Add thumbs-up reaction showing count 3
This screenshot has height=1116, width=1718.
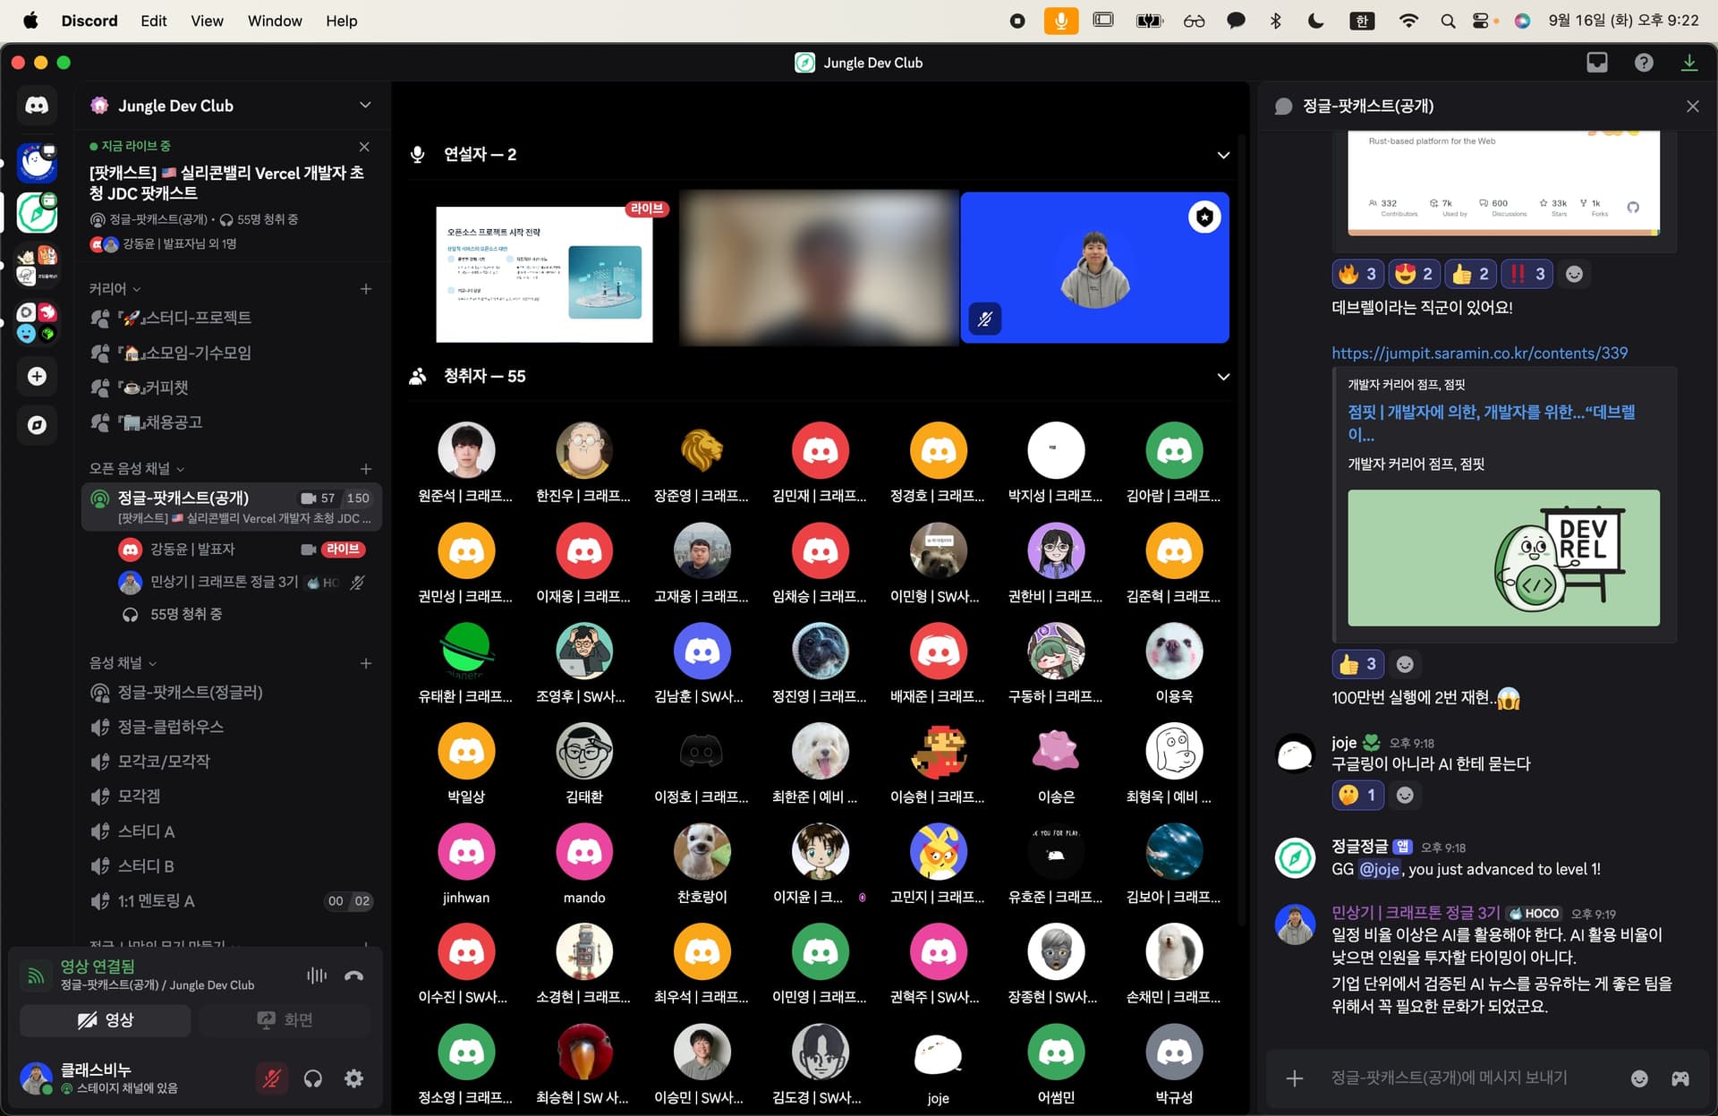coord(1357,664)
